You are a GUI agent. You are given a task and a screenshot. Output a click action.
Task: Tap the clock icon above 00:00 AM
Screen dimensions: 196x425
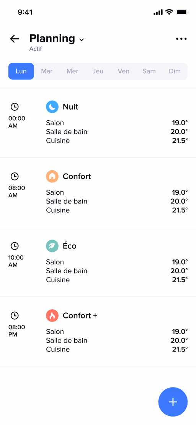[x=15, y=107]
